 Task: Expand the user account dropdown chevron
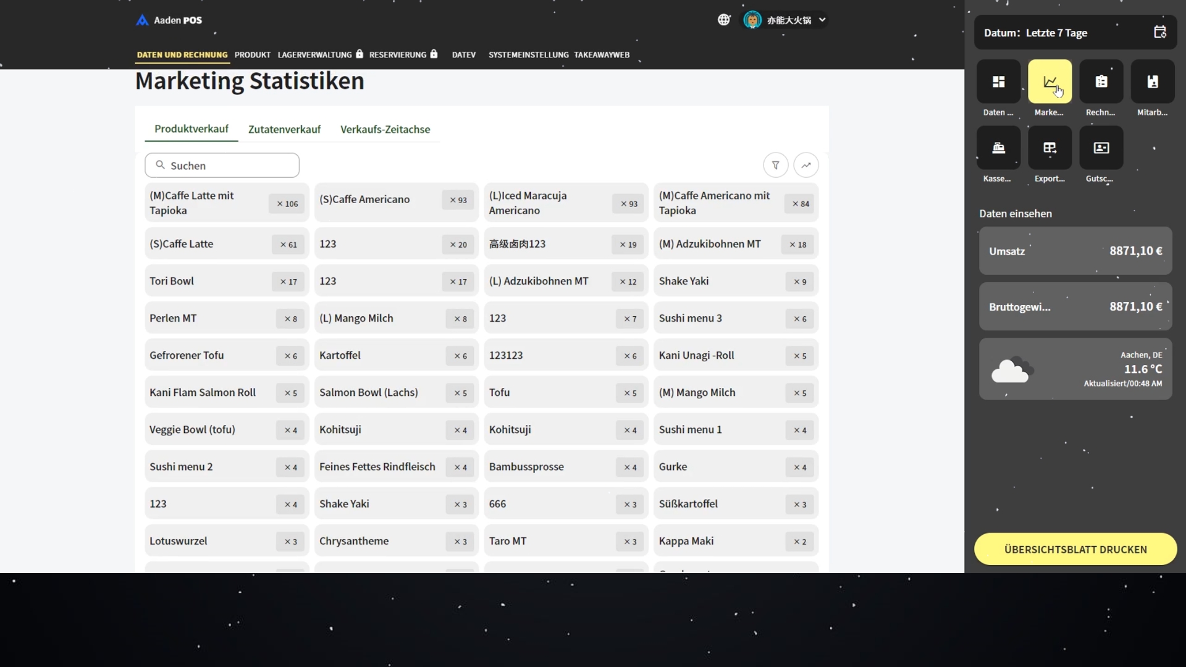click(x=822, y=20)
